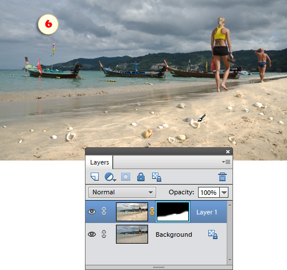Image resolution: width=287 pixels, height=270 pixels.
Task: Close the Layers panel with X
Action: 228,151
